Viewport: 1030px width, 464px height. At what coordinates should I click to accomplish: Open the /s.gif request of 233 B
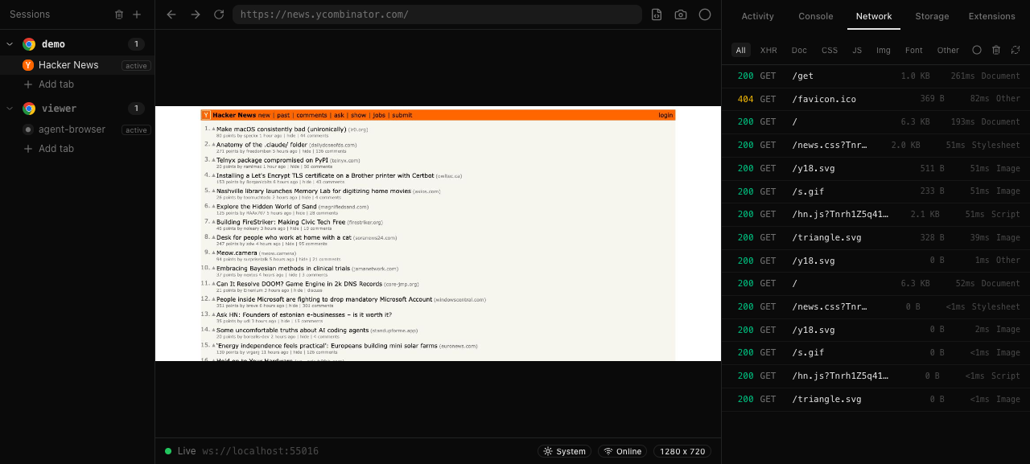pos(875,191)
